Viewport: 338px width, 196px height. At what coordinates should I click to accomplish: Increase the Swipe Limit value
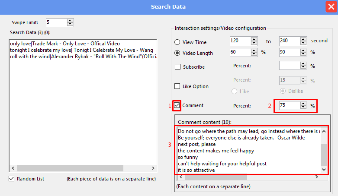pos(70,21)
